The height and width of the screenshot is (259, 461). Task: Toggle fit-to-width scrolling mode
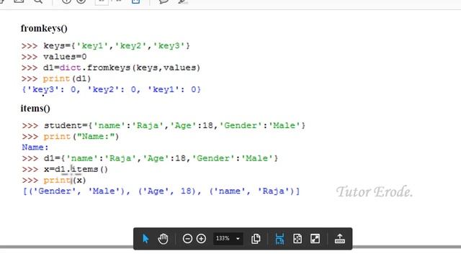coord(279,239)
